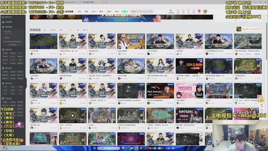Go to 直播 in top navigation
This screenshot has height=151, width=268.
[x=86, y=12]
